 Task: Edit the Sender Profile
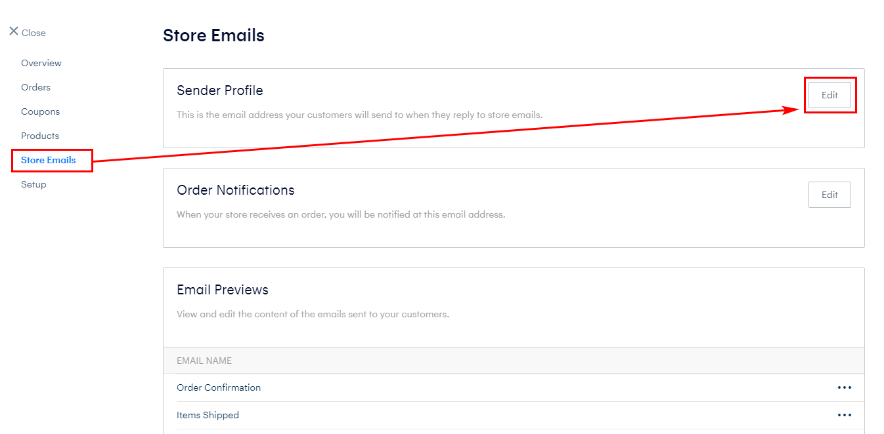[x=829, y=95]
